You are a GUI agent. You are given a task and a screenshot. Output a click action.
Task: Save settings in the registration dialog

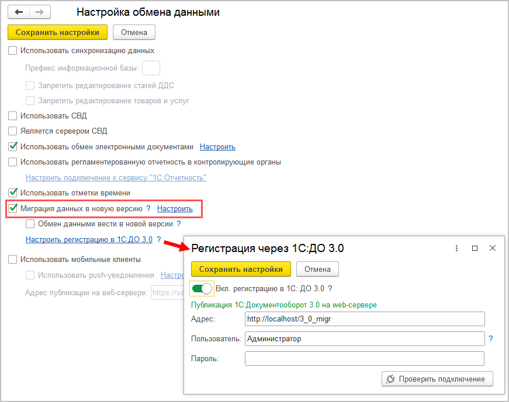coord(241,269)
